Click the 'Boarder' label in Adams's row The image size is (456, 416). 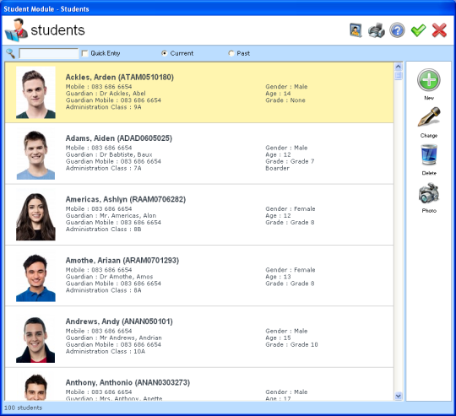277,168
